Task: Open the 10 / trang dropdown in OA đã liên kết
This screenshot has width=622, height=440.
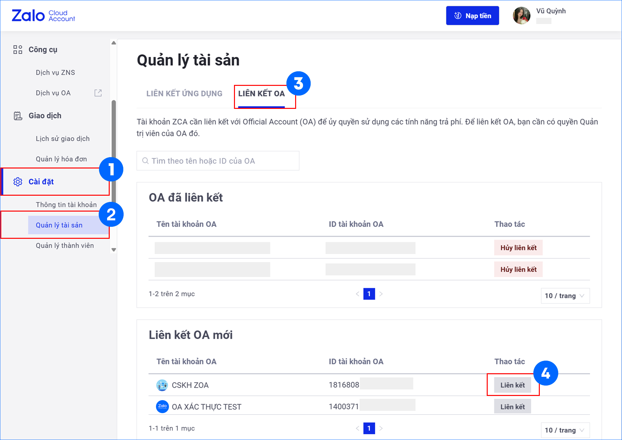Action: tap(565, 296)
